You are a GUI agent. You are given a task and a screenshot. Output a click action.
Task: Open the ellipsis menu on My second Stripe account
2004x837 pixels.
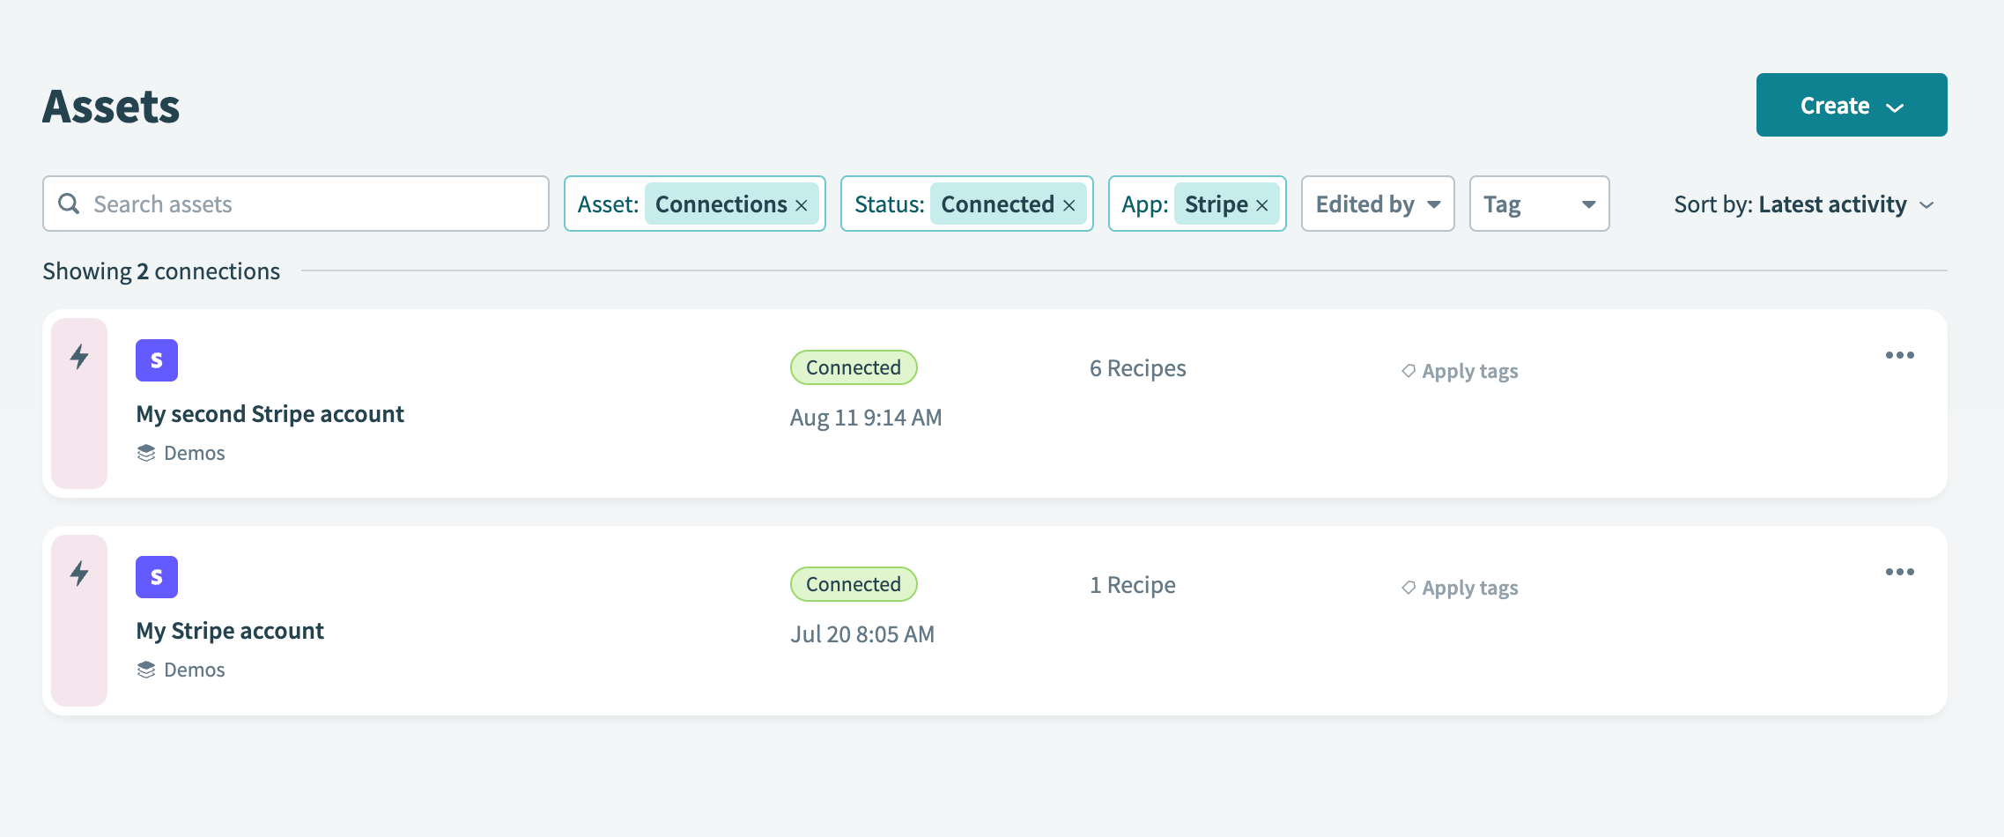coord(1900,355)
